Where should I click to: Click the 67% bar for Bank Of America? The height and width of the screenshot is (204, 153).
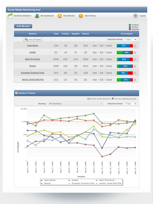(125, 59)
